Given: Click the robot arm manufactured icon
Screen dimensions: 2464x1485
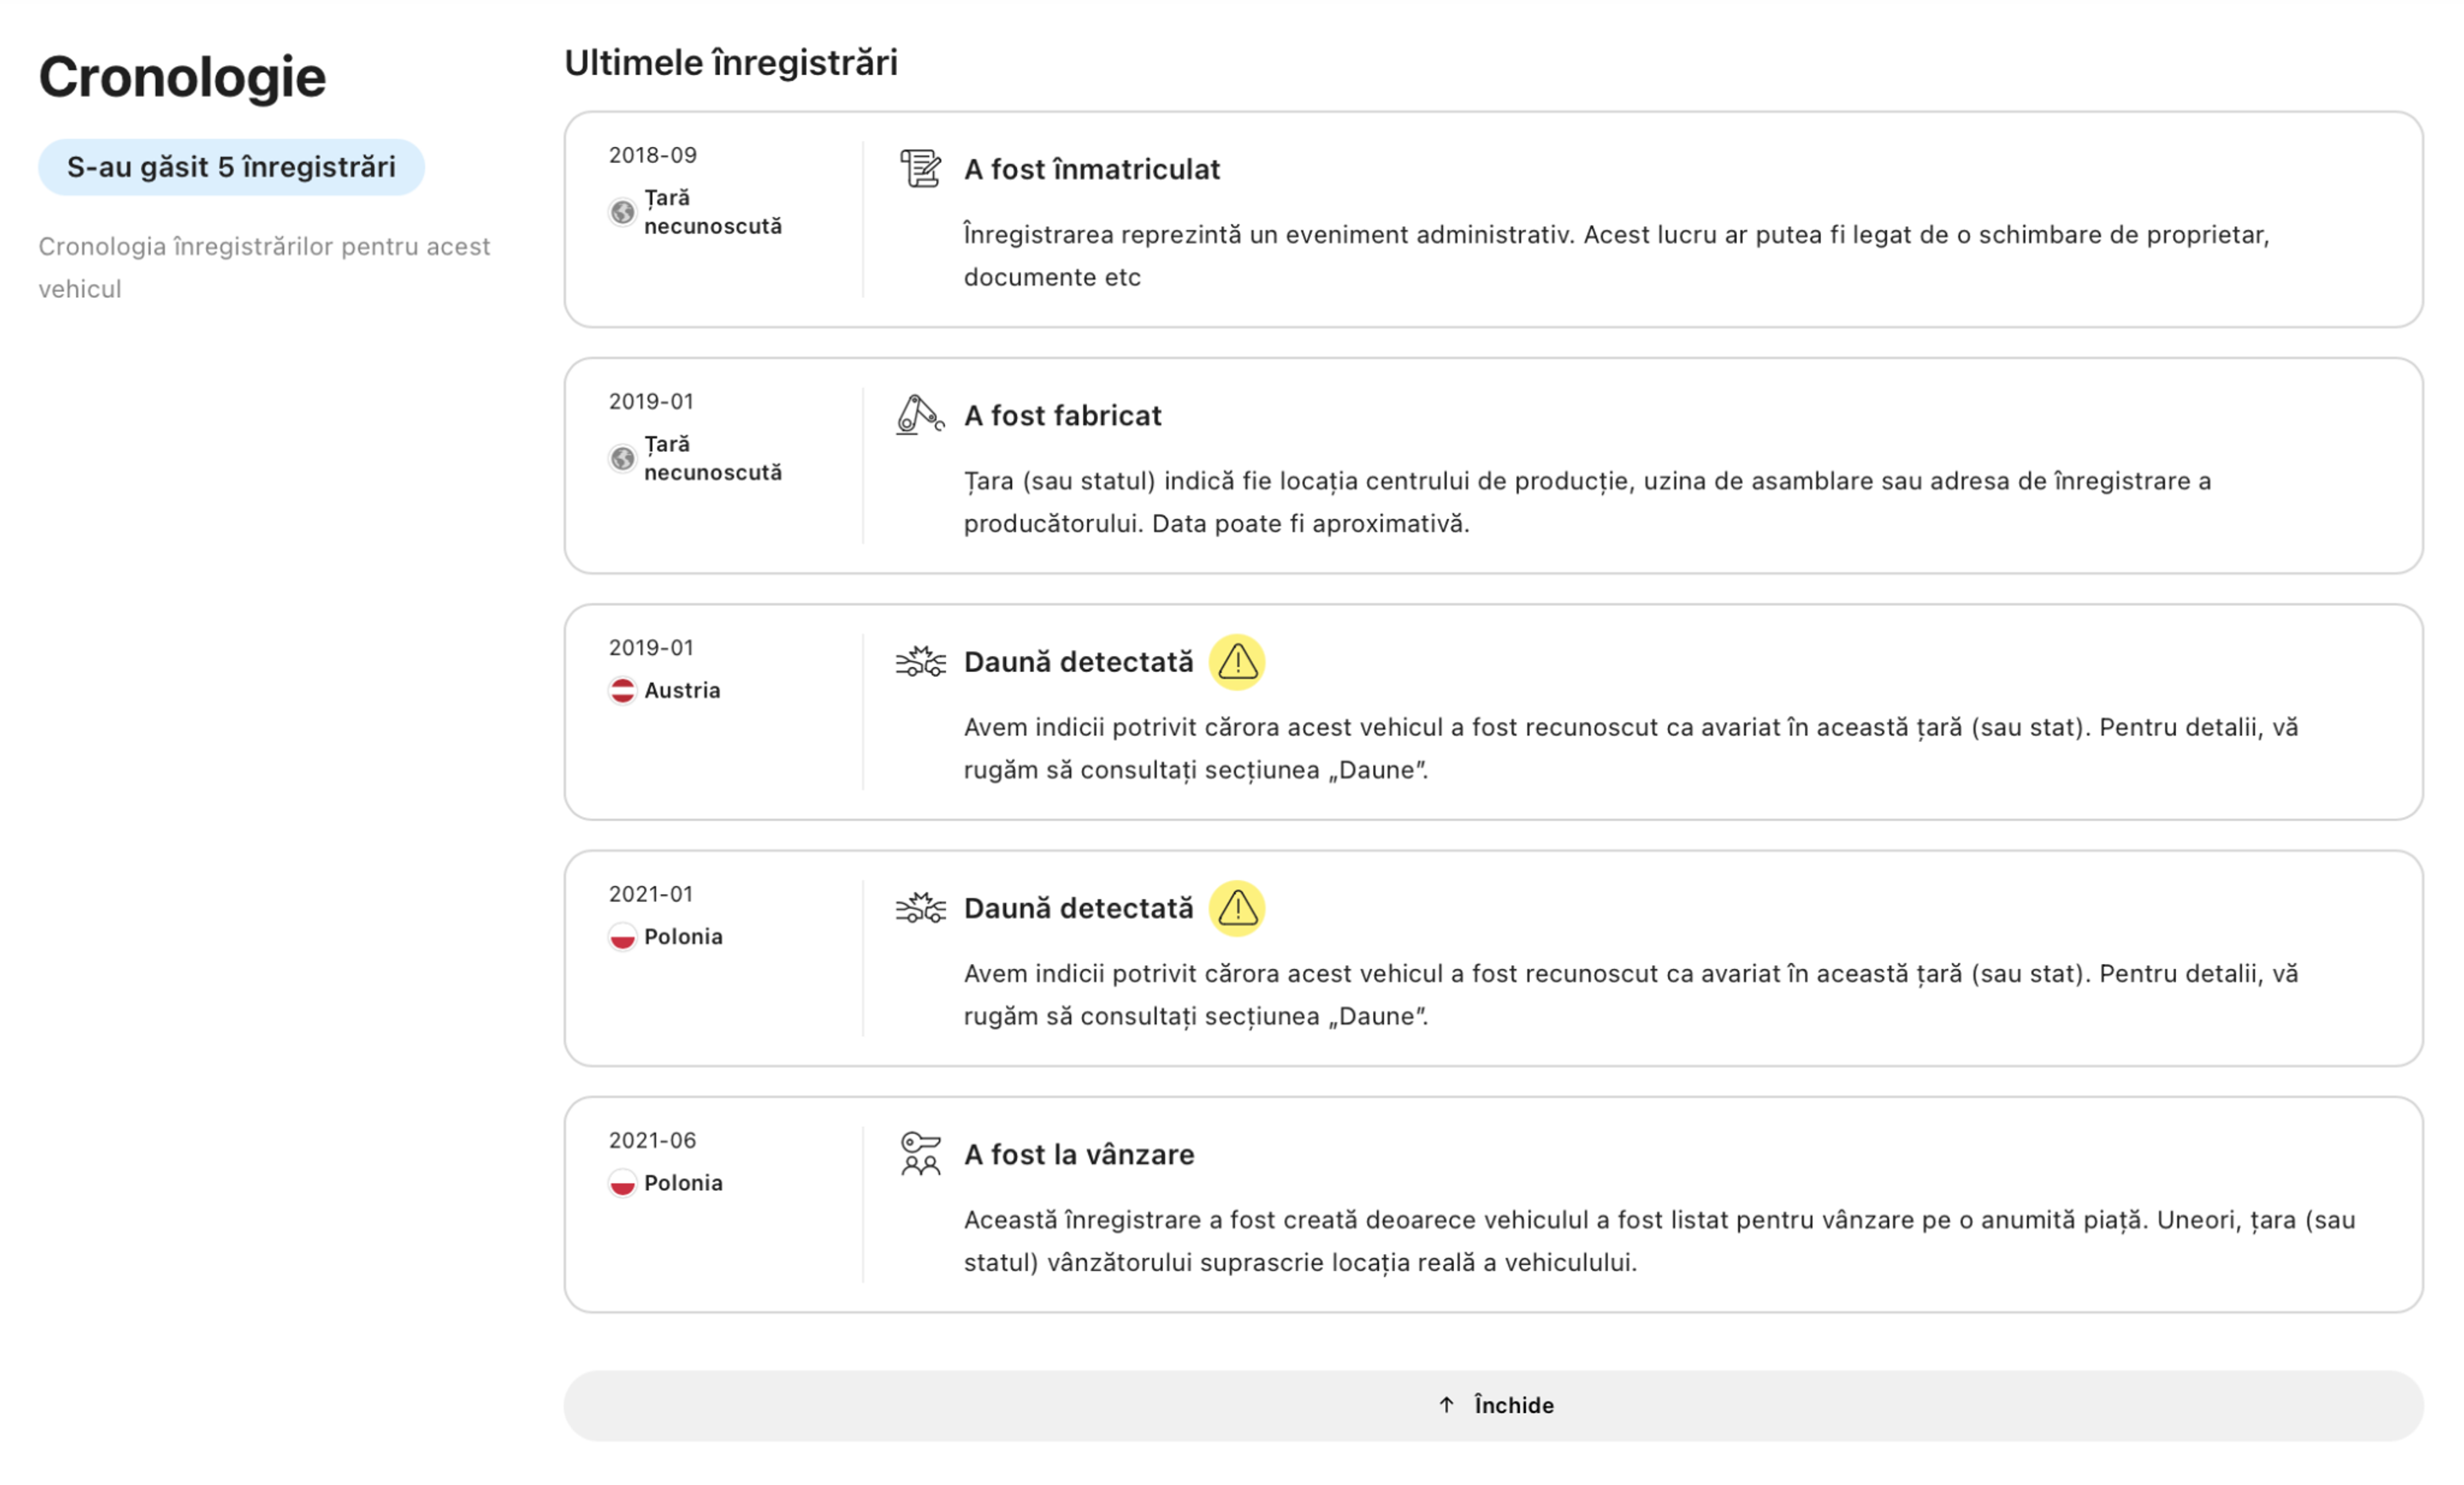Looking at the screenshot, I should (x=920, y=415).
